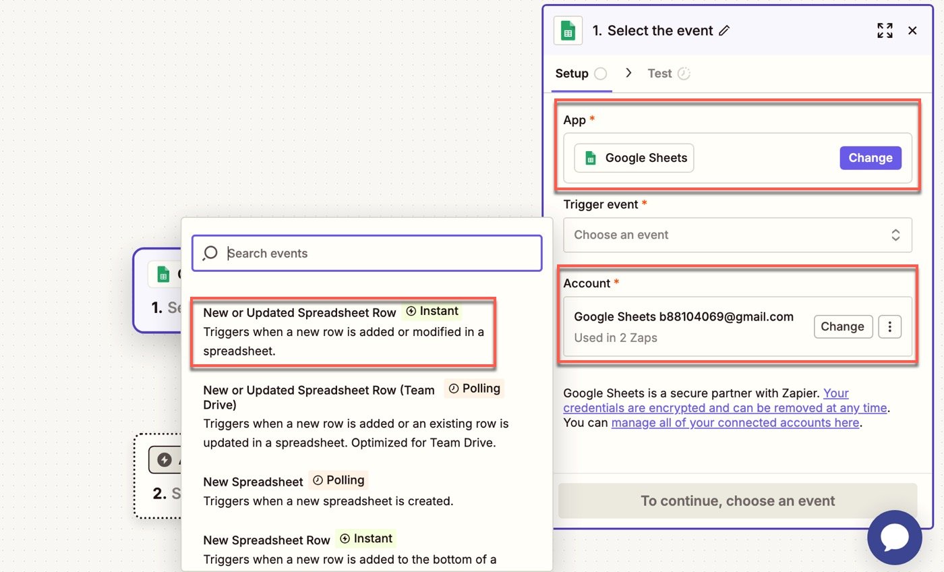Click the lightning action icon on step 2 card
Screen dimensions: 944x572
point(165,460)
